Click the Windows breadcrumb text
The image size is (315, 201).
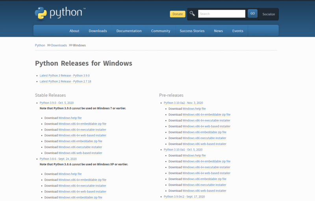(x=79, y=45)
